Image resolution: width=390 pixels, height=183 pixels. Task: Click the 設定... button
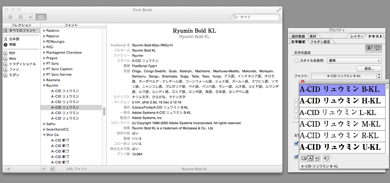pyautogui.click(x=369, y=69)
